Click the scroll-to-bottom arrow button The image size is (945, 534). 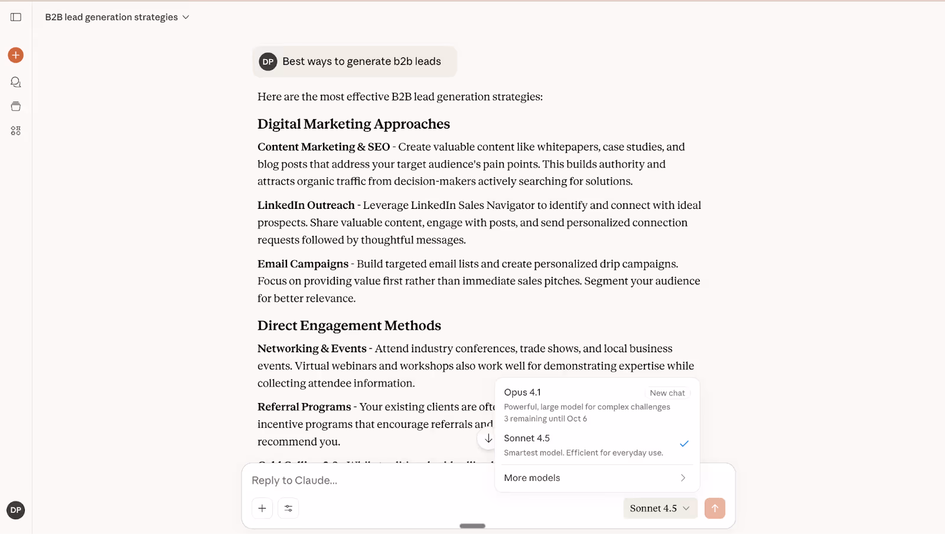(x=488, y=438)
